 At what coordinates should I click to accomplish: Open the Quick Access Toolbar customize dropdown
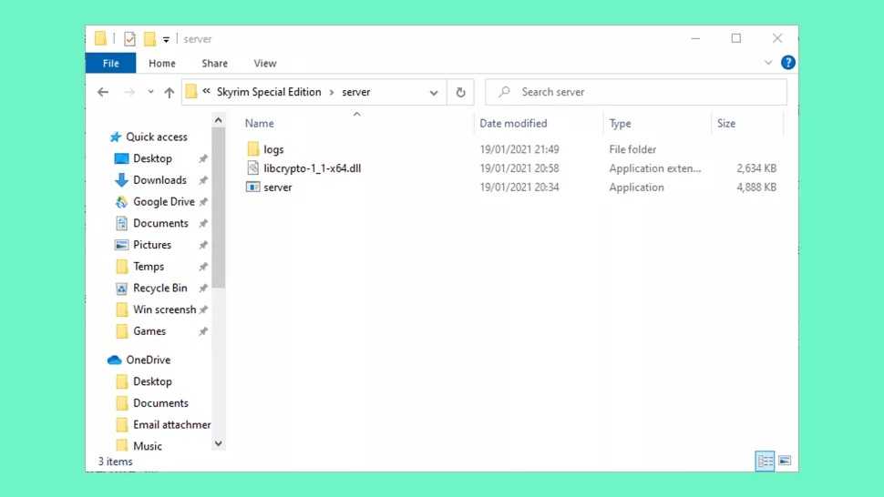(166, 39)
